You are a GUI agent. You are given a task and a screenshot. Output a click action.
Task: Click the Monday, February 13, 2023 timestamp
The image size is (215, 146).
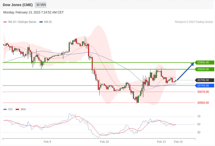(33, 12)
